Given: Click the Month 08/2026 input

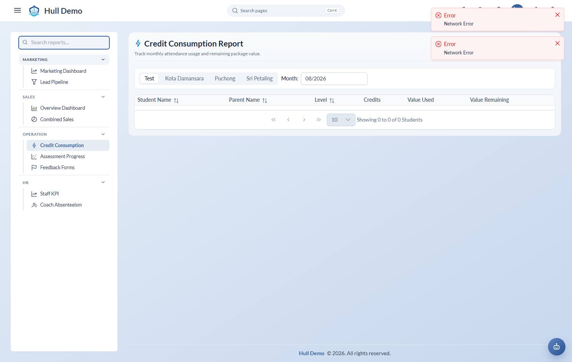Looking at the screenshot, I should click(334, 78).
